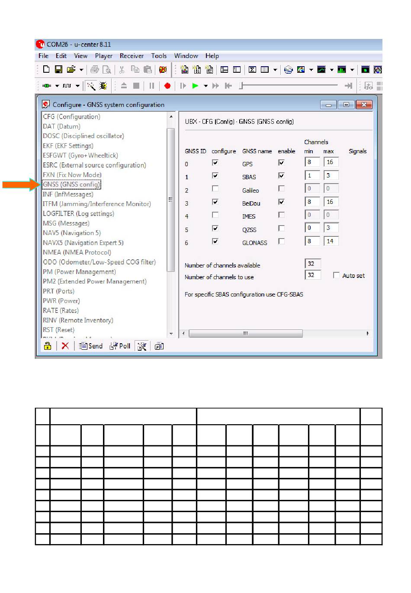The image size is (411, 593).
Task: Uncheck the GPS configure checkbox
Action: [x=215, y=163]
